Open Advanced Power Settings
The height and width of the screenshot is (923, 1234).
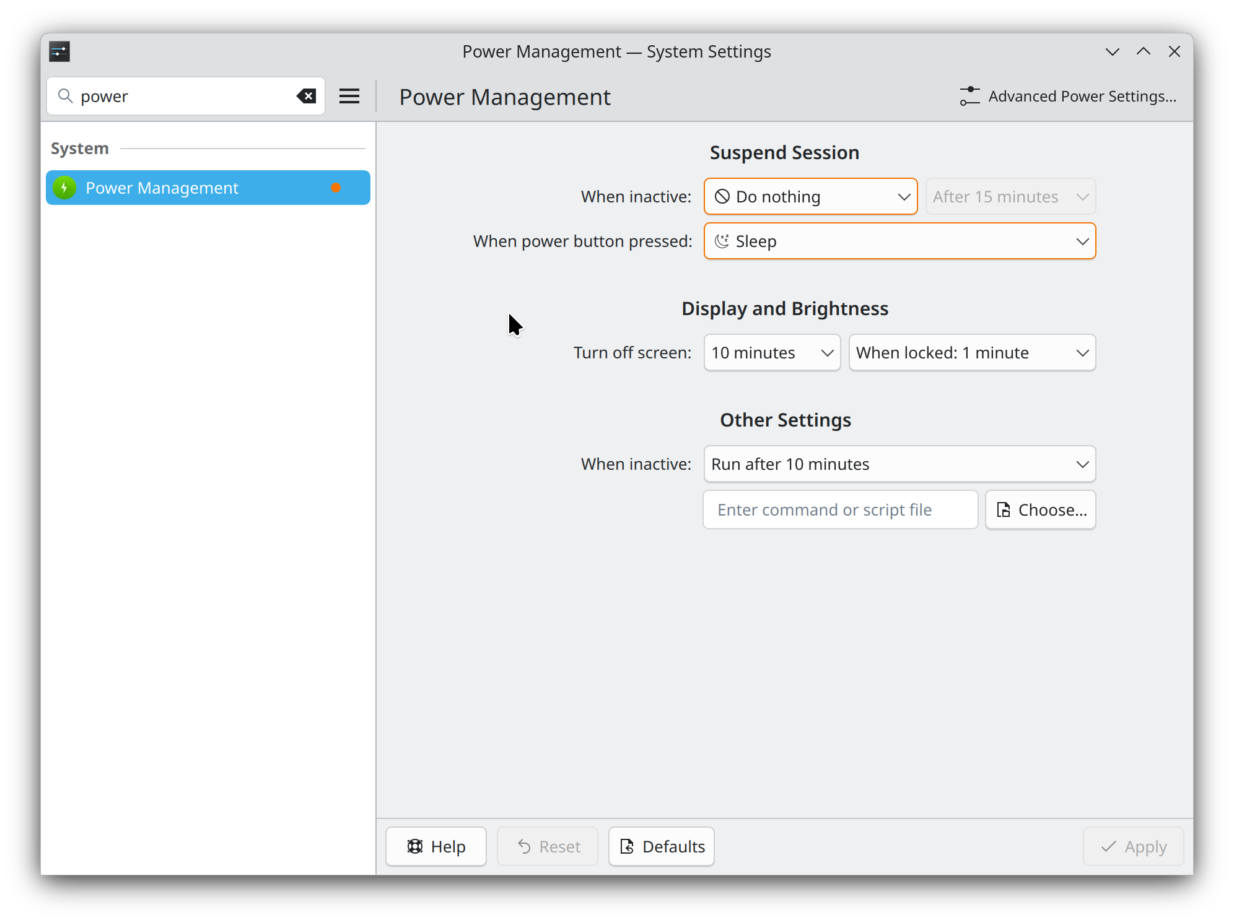click(x=1068, y=96)
